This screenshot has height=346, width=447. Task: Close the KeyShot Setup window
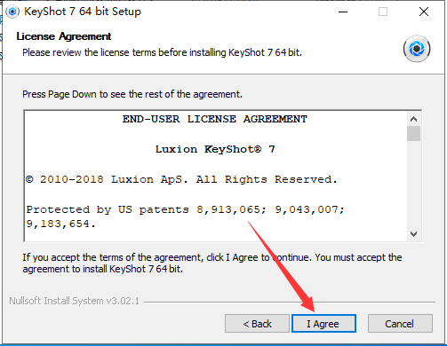click(424, 12)
